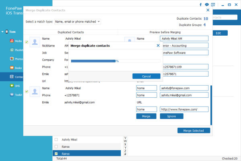
Task: Uncheck second Ashirly Mikel duplicate with phone +12578871
Action: 27,92
